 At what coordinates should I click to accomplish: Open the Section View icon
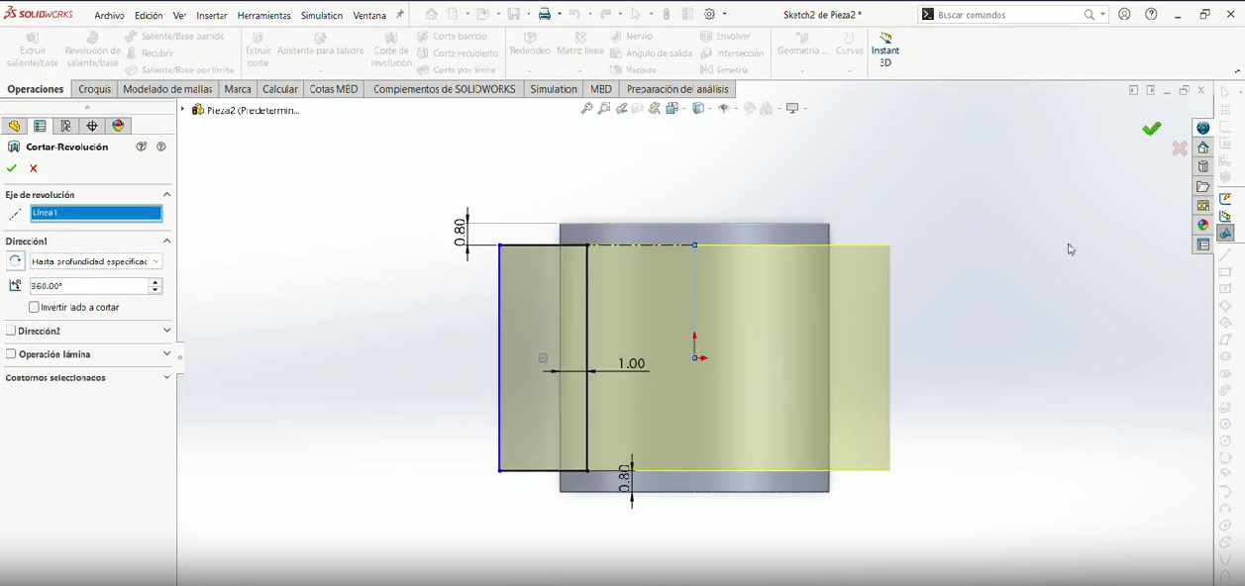[638, 109]
